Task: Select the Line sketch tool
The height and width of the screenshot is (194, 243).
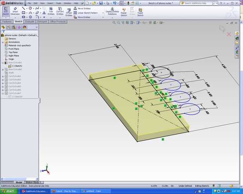Action: (24, 8)
